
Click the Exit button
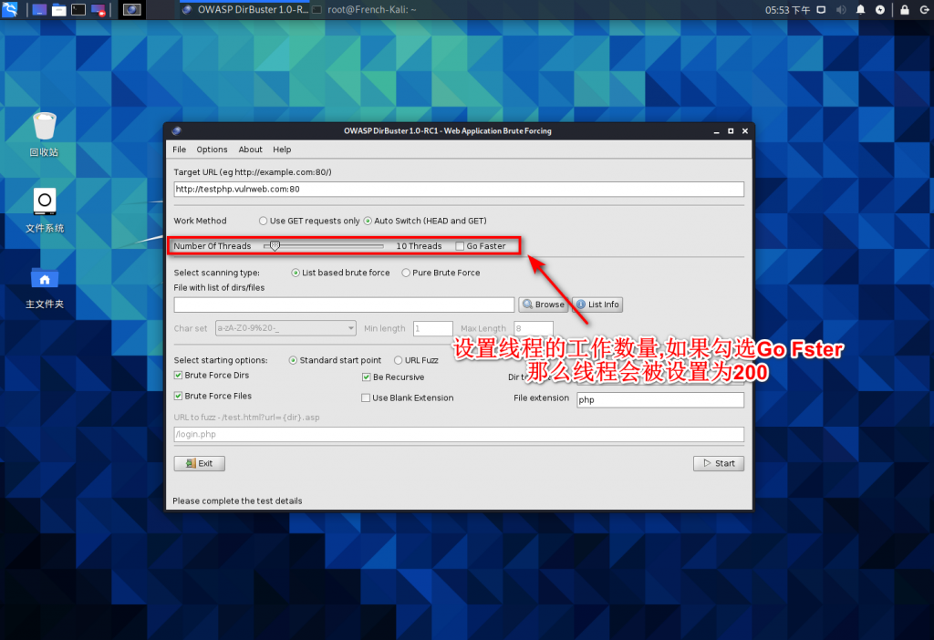(200, 463)
